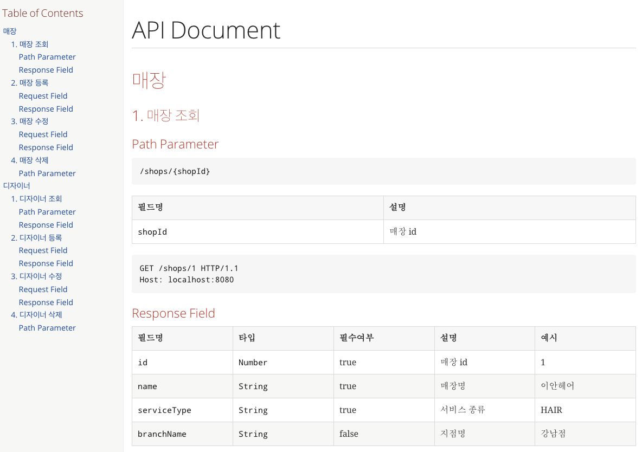
Task: Open Request Field link under 3. 매장 수정
Action: (x=43, y=134)
